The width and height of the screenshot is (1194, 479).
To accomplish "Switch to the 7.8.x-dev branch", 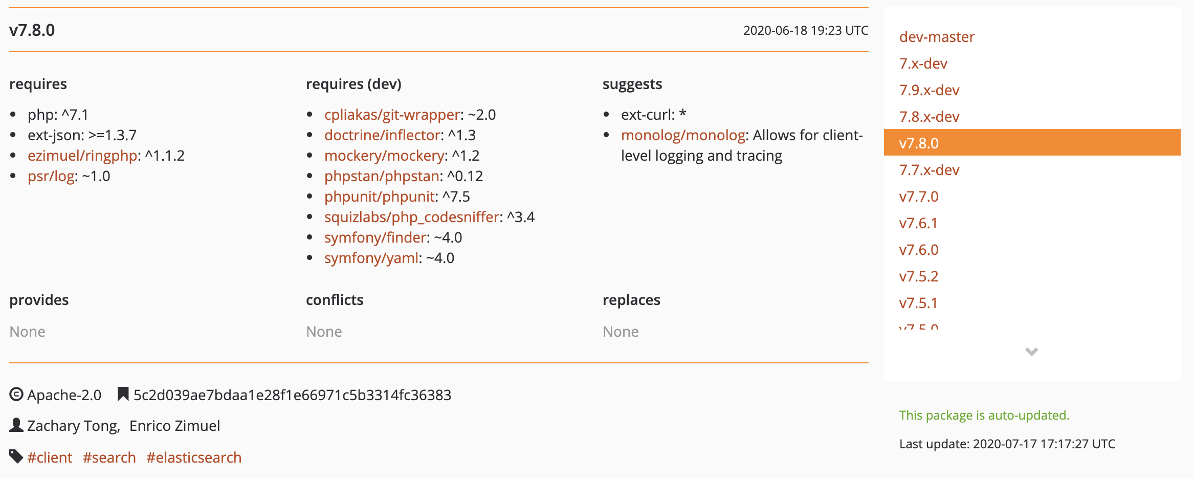I will (x=928, y=116).
